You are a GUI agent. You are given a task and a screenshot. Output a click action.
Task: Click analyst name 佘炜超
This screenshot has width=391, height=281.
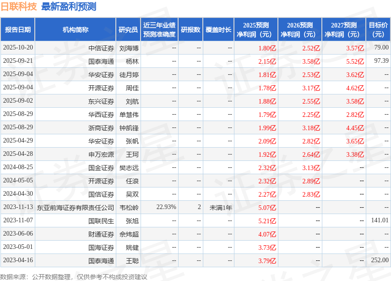pyautogui.click(x=129, y=234)
